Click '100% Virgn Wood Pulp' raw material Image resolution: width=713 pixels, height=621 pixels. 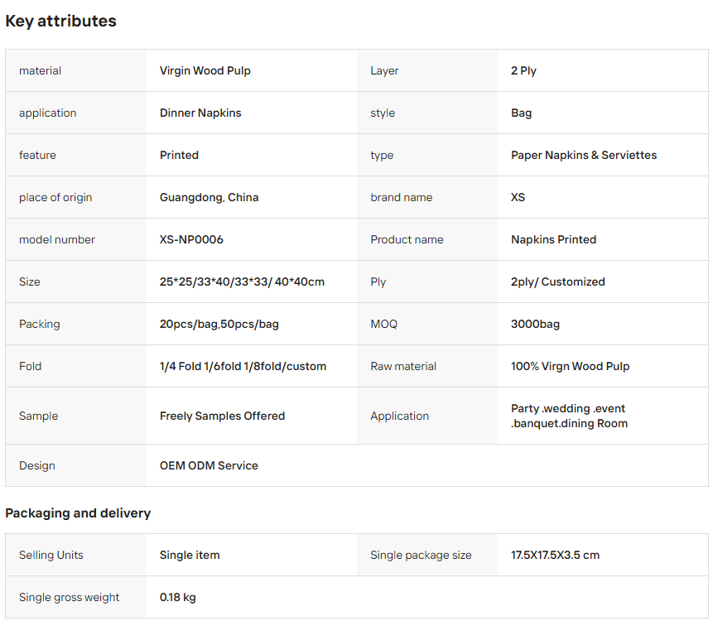tap(571, 367)
